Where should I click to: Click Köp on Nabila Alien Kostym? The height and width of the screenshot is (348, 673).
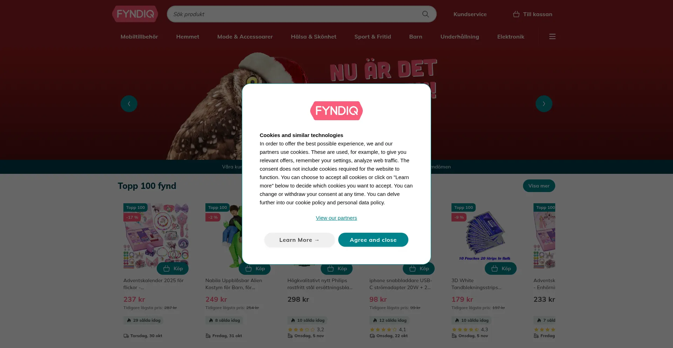(254, 268)
